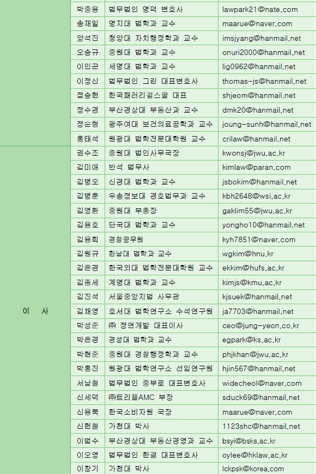The height and width of the screenshot is (474, 316).
Task: Click email lawpark21@nate.com
Action: 260,9
